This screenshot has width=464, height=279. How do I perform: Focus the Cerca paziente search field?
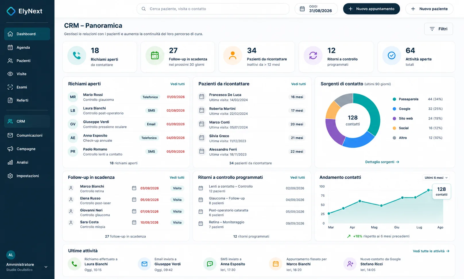213,9
